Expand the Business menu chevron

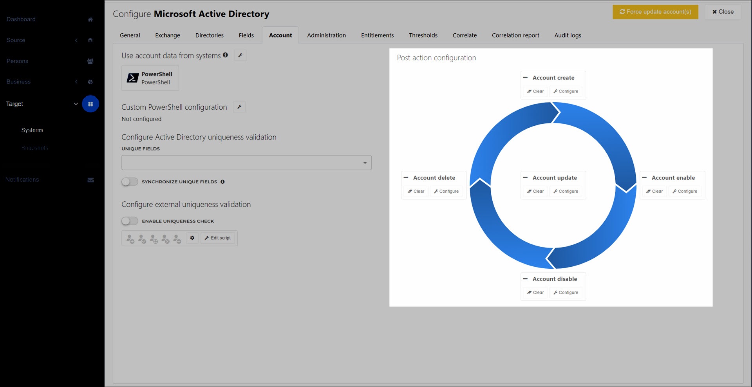[76, 82]
